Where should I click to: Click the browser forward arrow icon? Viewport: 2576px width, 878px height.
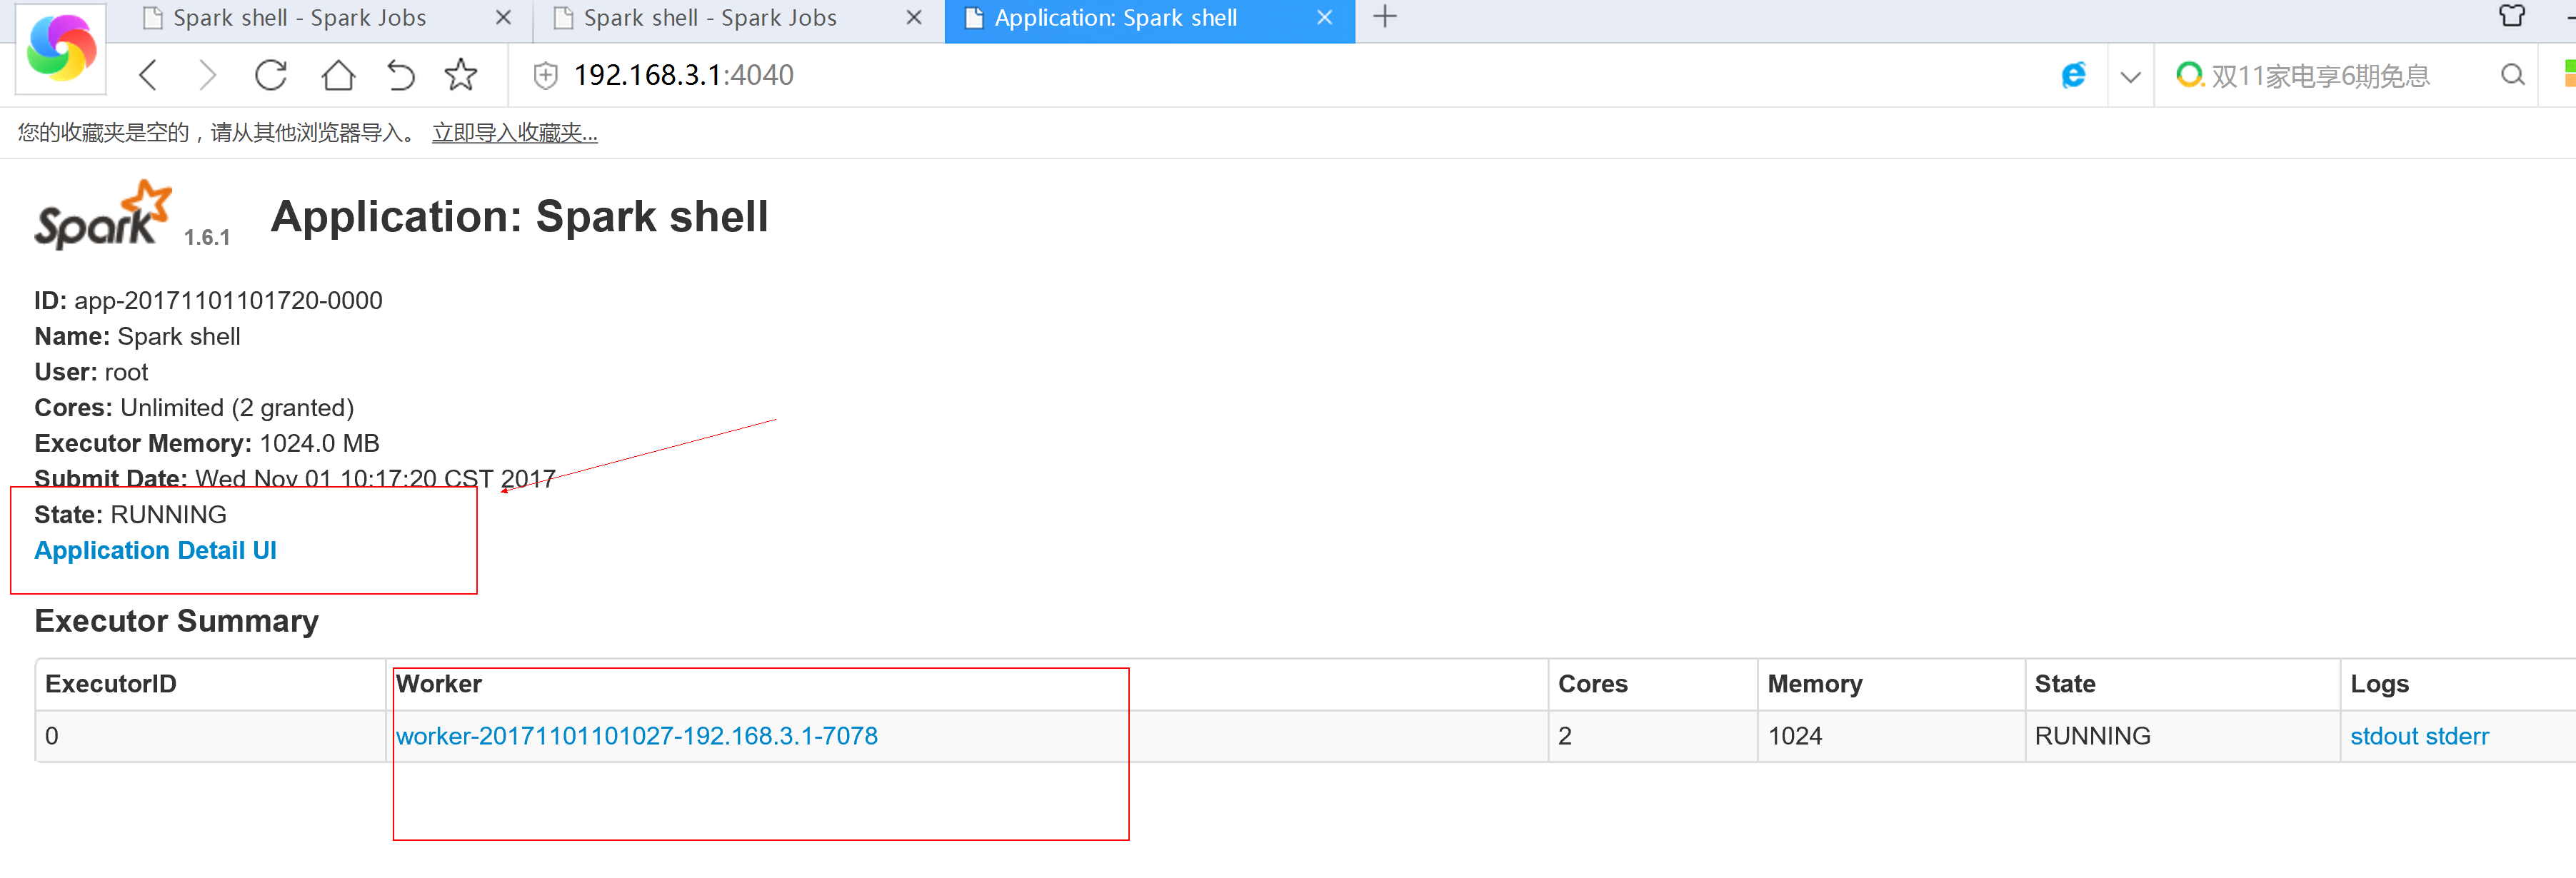coord(207,75)
